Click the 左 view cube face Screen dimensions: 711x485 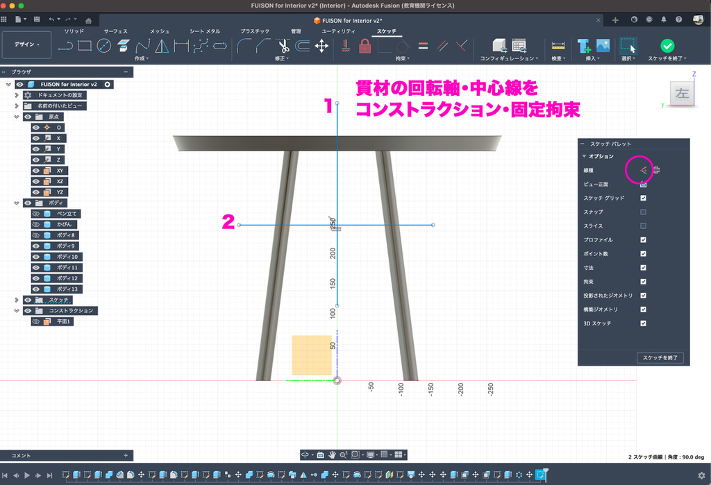[682, 94]
